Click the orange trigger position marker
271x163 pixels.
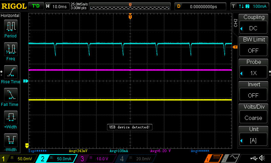130,16
